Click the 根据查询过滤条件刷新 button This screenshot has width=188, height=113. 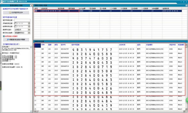point(16,40)
